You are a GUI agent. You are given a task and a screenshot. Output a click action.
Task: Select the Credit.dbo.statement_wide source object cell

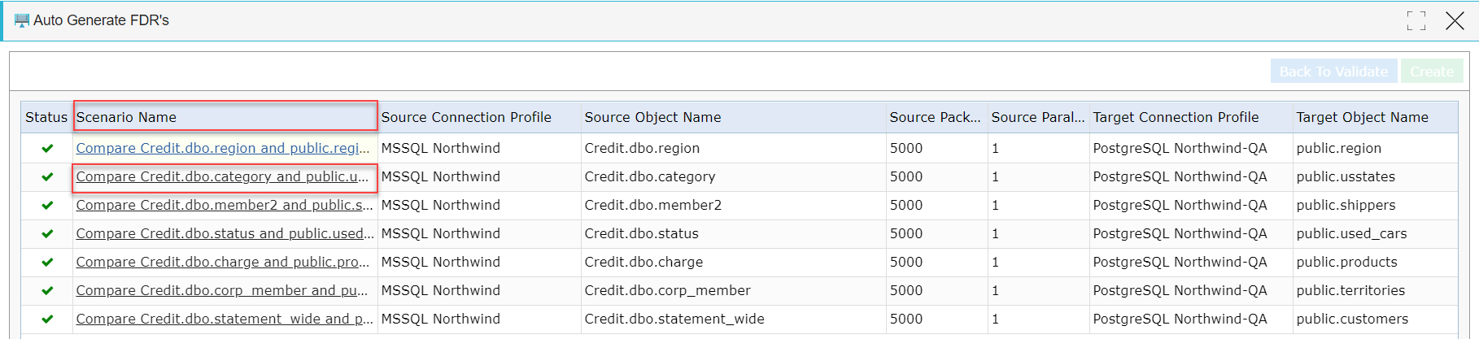coord(734,319)
